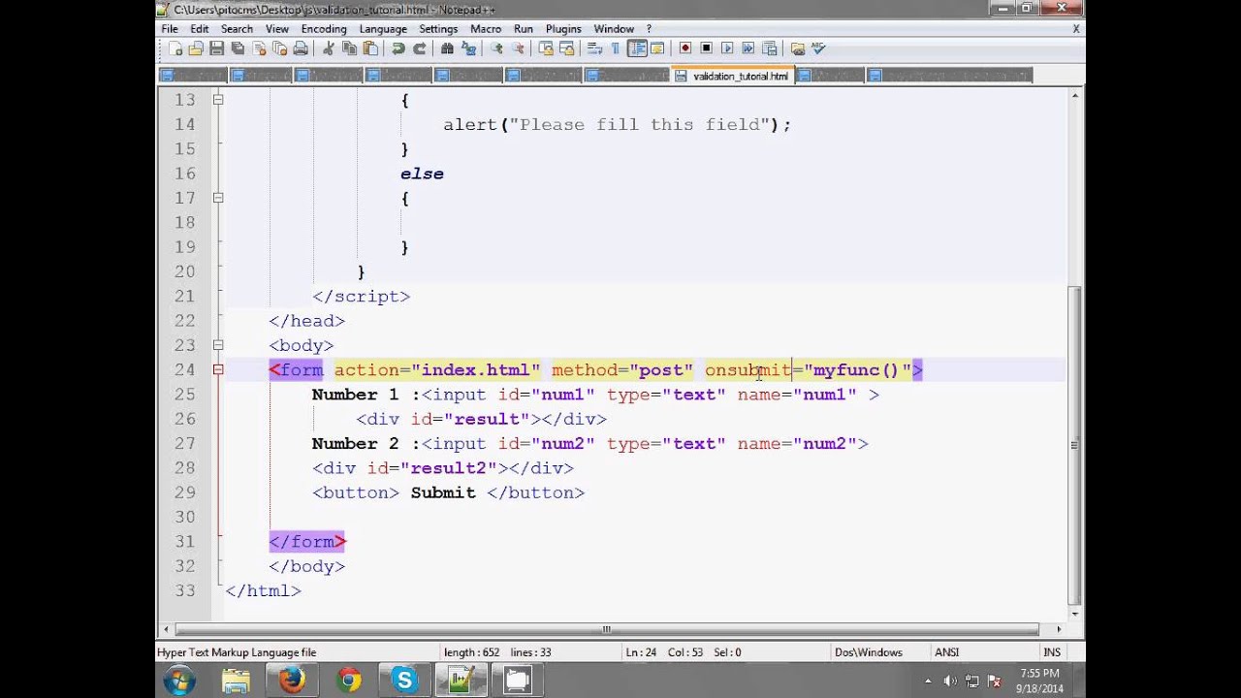1241x698 pixels.
Task: Open Firefox from the taskbar
Action: point(292,681)
